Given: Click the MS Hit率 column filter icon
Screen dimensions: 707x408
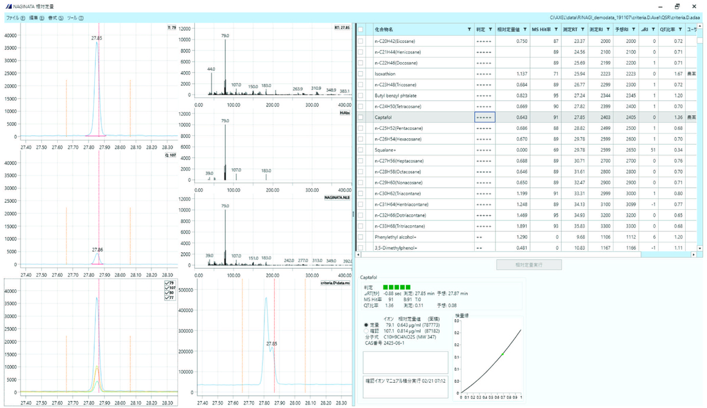Looking at the screenshot, I should pos(556,29).
